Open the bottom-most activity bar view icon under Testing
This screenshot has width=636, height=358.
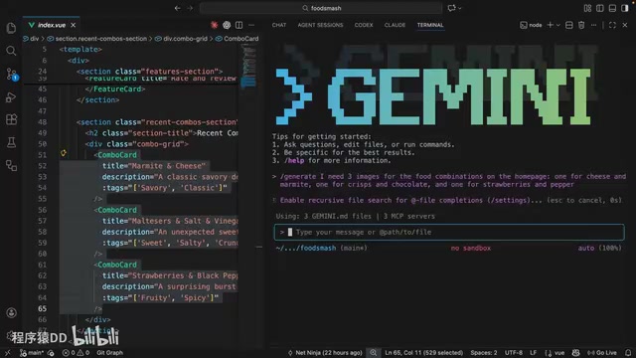coord(11,166)
